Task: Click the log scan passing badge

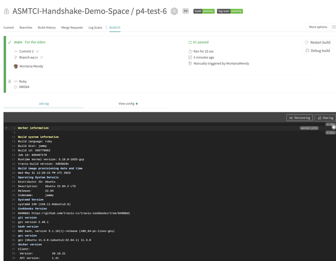Action: click(230, 11)
